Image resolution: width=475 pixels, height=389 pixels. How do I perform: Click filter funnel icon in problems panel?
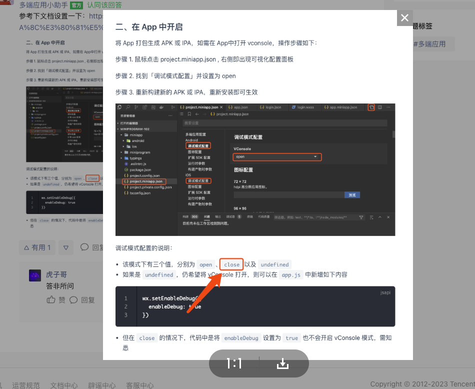click(361, 217)
